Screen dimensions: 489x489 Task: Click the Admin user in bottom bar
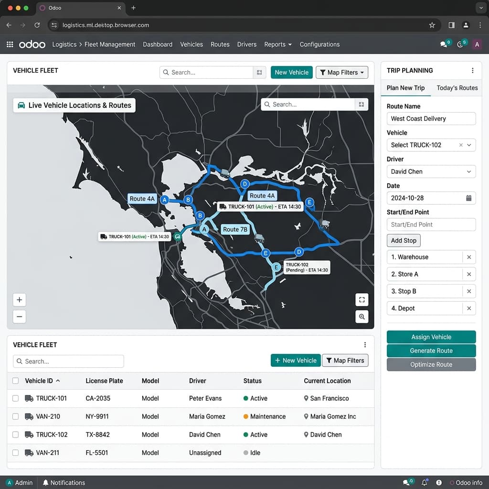tap(19, 482)
